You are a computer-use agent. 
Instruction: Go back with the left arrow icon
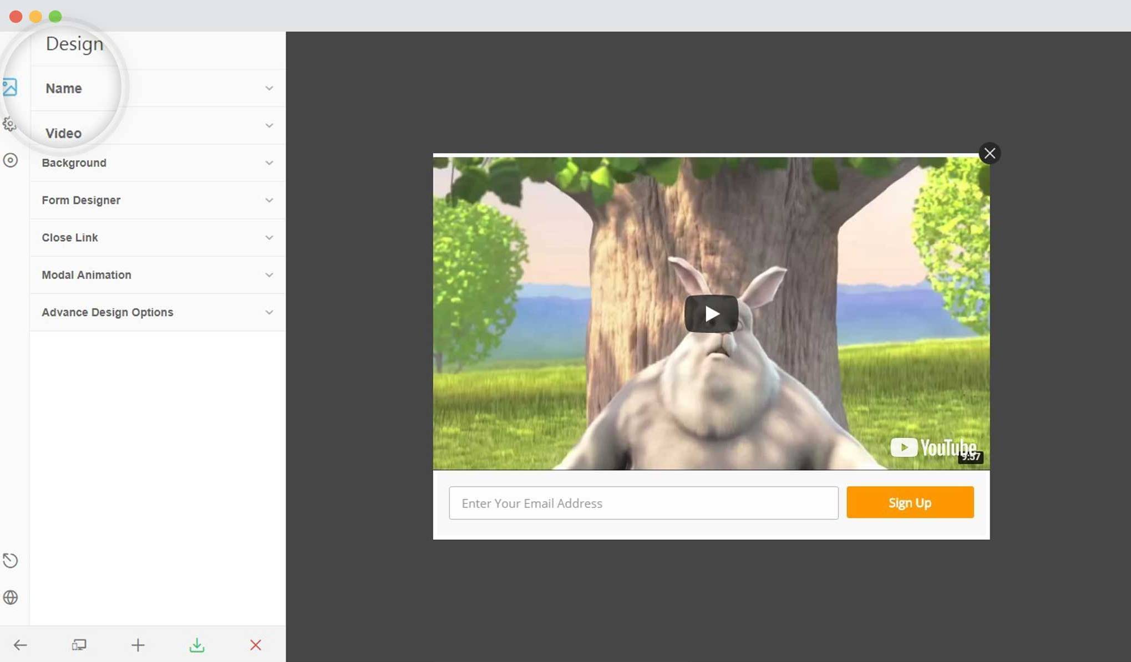[x=21, y=645]
